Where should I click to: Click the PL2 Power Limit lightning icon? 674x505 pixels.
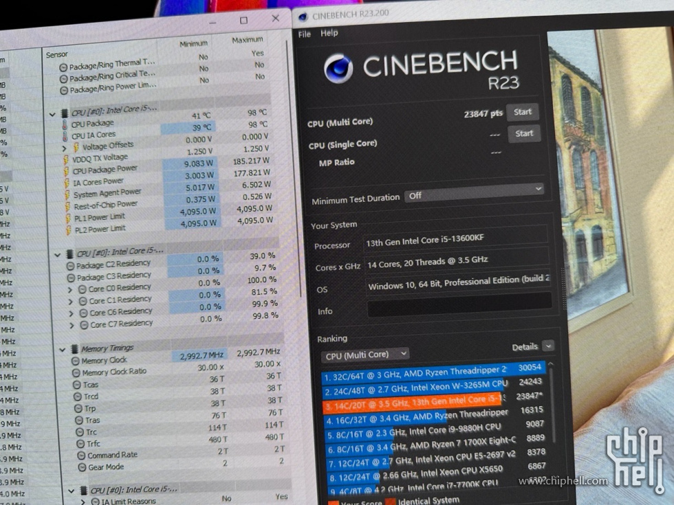click(x=68, y=231)
